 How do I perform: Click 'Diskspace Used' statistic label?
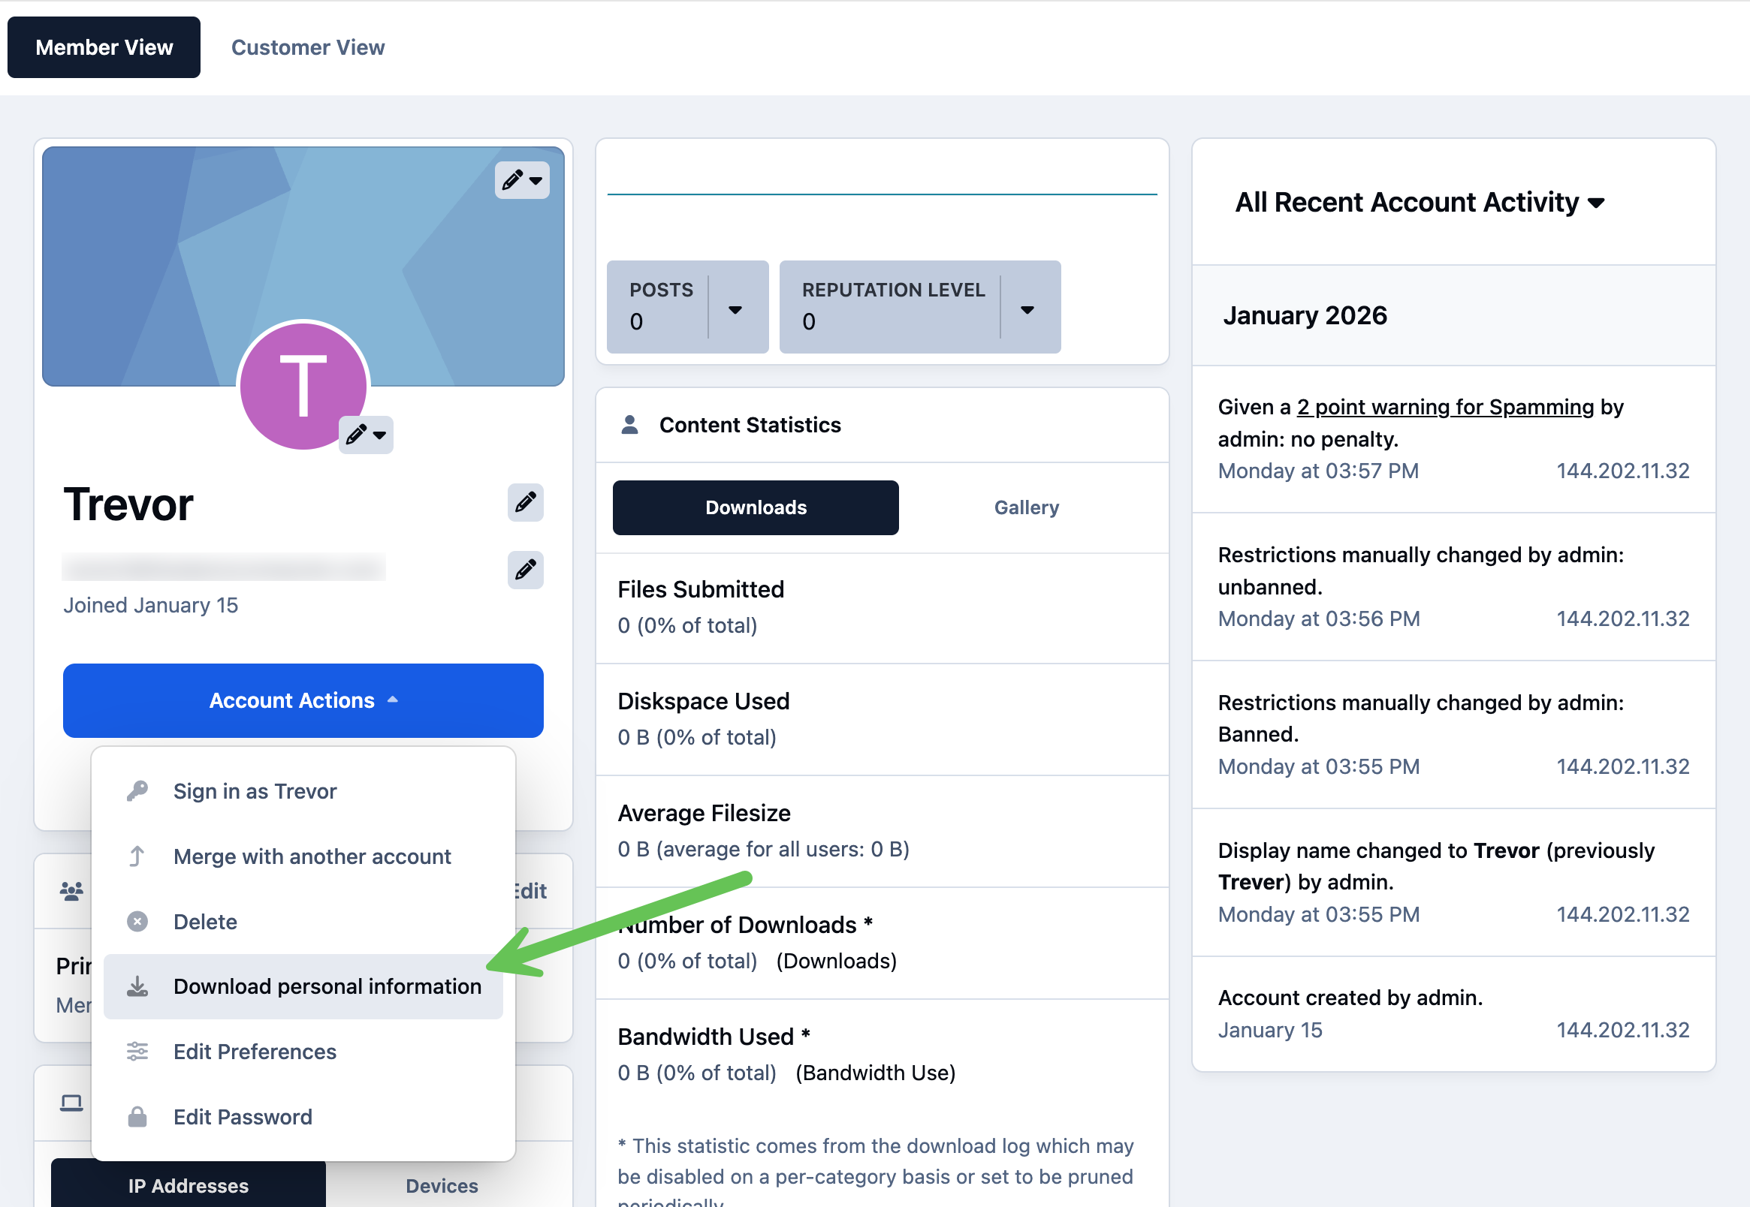click(703, 701)
